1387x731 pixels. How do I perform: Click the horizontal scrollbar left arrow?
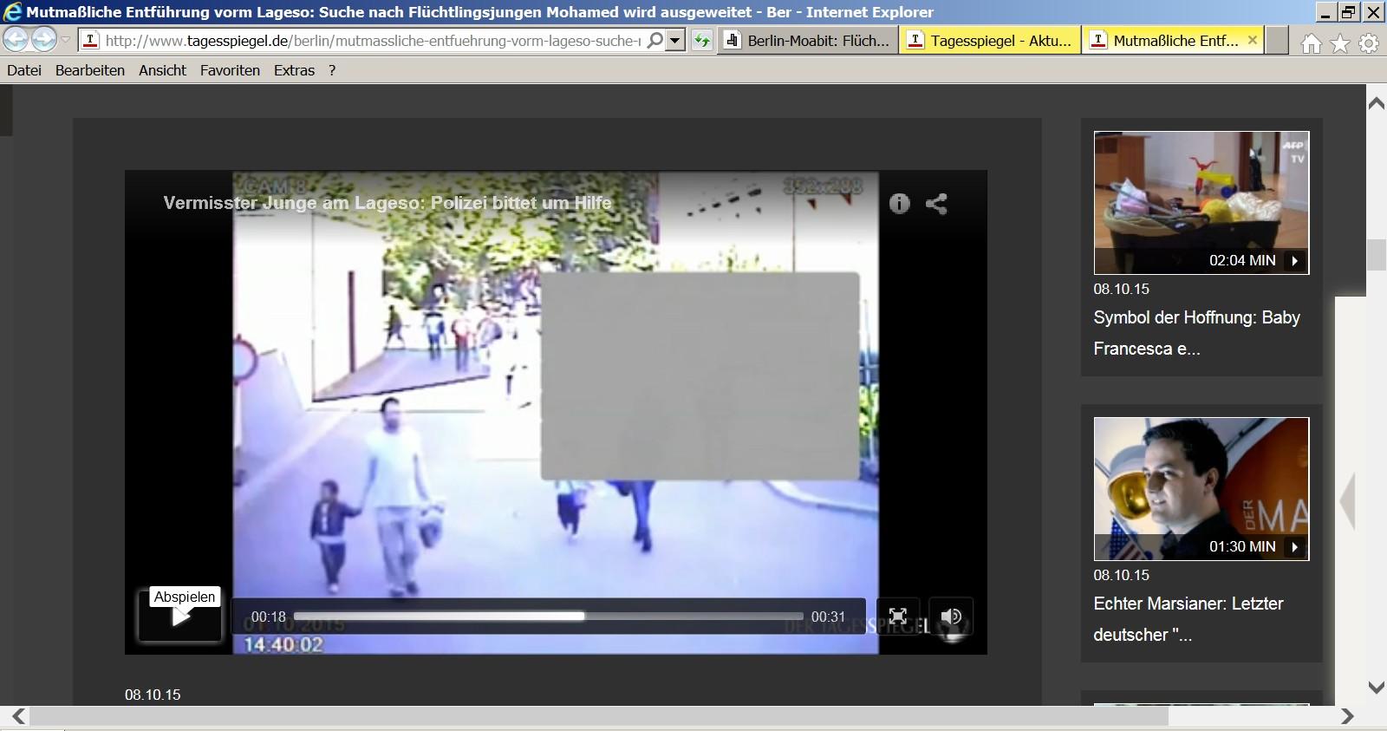18,716
